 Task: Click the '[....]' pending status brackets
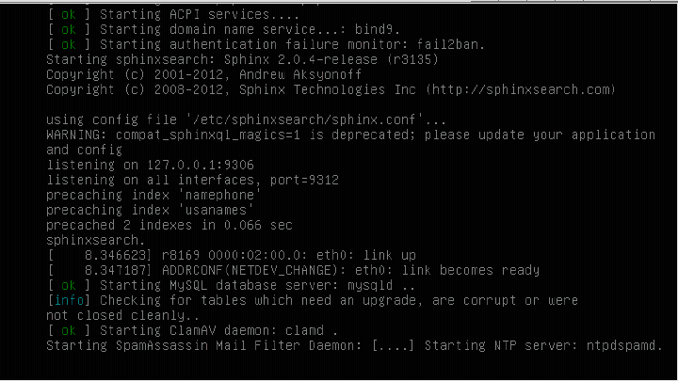pos(393,345)
